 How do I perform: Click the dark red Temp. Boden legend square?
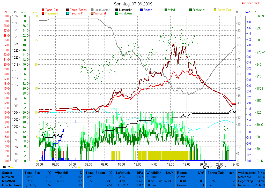click(x=68, y=10)
